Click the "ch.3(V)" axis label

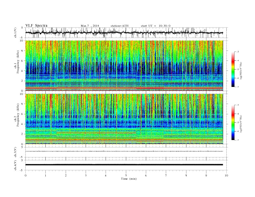[15, 153]
